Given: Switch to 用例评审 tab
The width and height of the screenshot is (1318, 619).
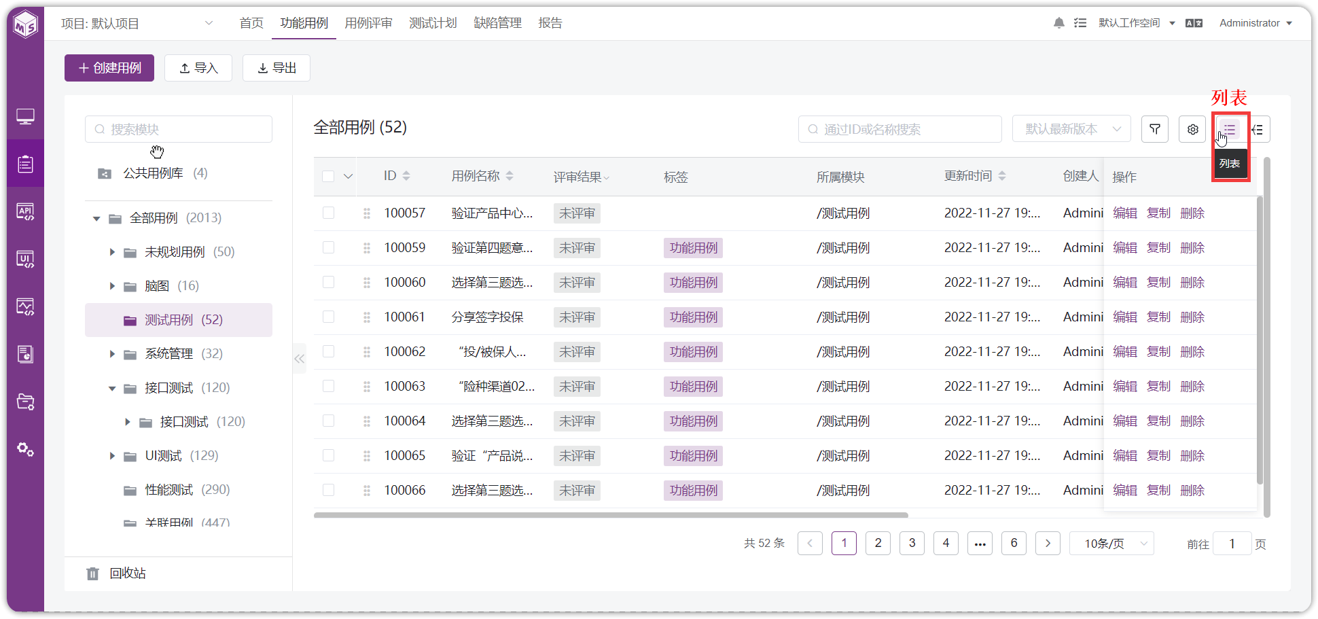Looking at the screenshot, I should pos(368,23).
